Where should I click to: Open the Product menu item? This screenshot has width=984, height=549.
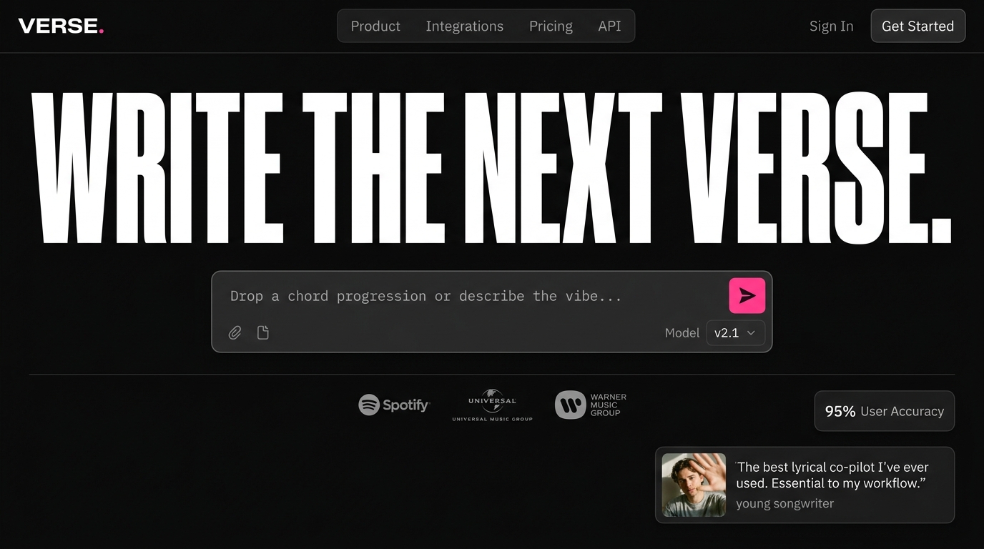coord(375,26)
